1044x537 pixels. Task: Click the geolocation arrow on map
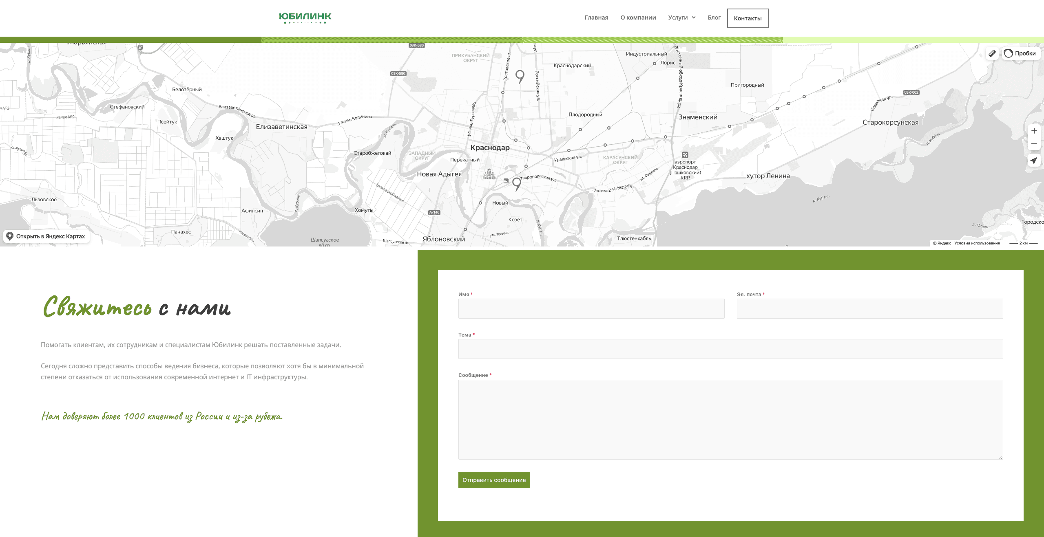[1034, 161]
